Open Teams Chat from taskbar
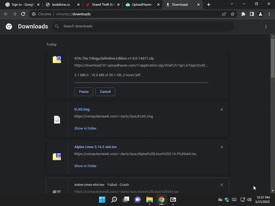275x206 pixels. 138,200
